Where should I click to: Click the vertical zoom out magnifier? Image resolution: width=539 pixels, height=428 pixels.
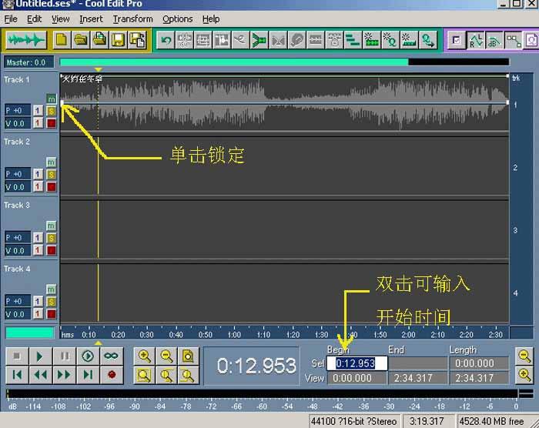(524, 356)
